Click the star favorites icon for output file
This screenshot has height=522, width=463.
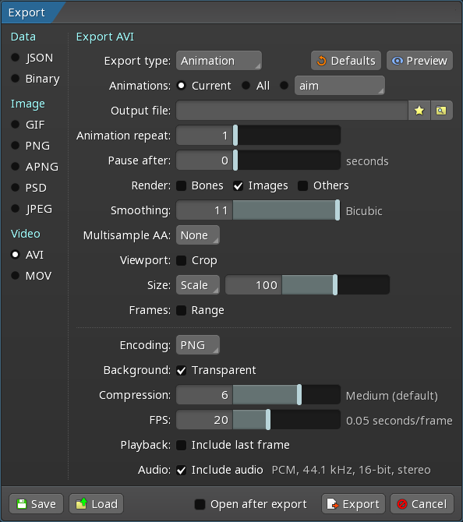click(419, 110)
